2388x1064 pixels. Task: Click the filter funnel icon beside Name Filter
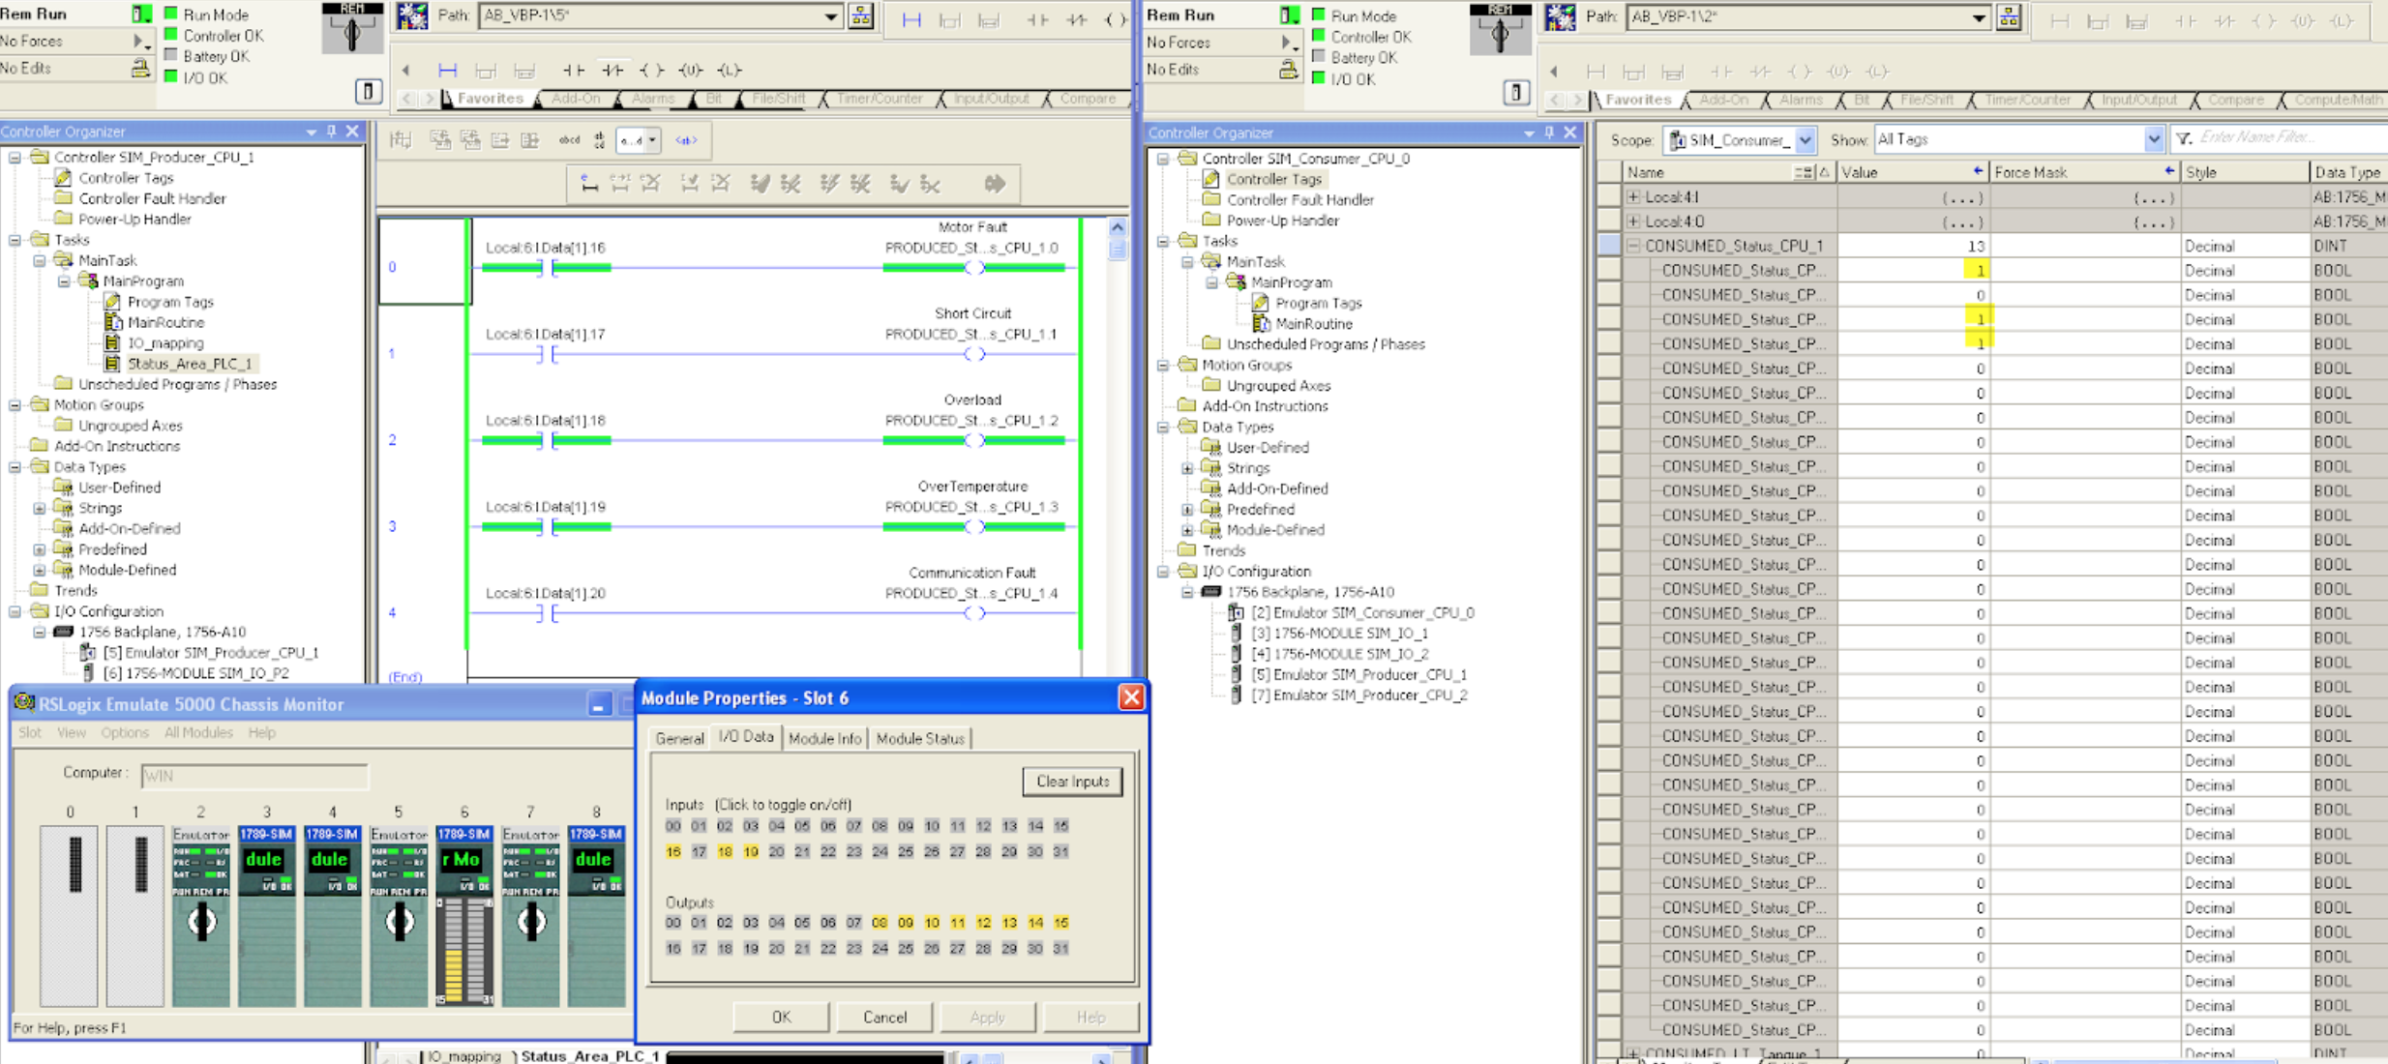pos(2184,139)
